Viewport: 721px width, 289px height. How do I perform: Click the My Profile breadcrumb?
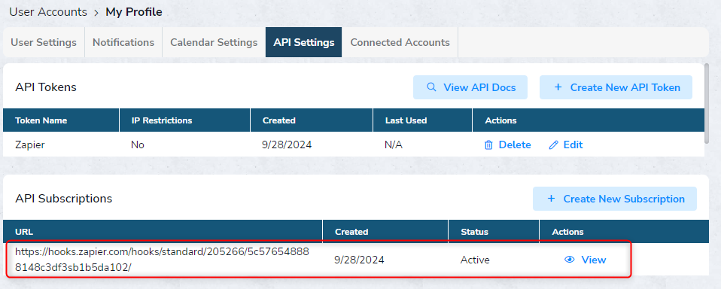tap(134, 12)
